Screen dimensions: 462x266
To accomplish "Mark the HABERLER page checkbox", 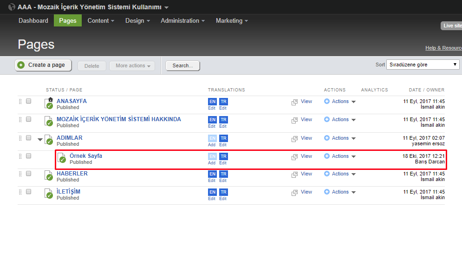I will tap(29, 174).
